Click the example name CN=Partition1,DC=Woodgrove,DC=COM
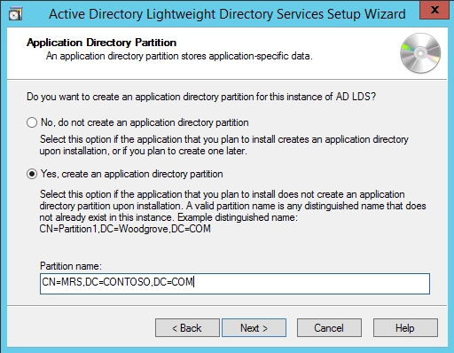The width and height of the screenshot is (454, 353). [x=125, y=229]
